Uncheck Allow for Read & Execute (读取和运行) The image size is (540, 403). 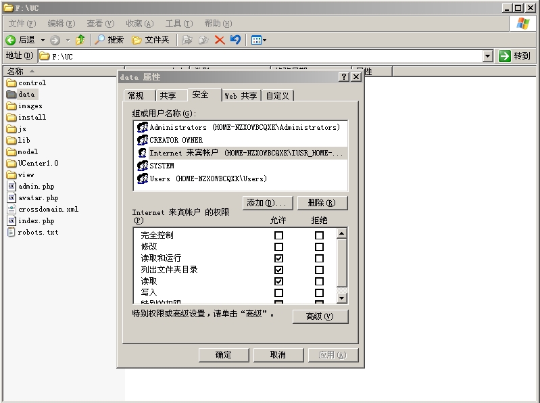tap(278, 258)
